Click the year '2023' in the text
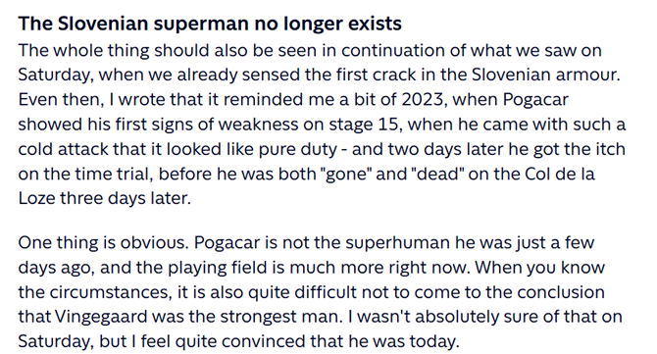Viewport: 657px width, 354px height. click(423, 100)
